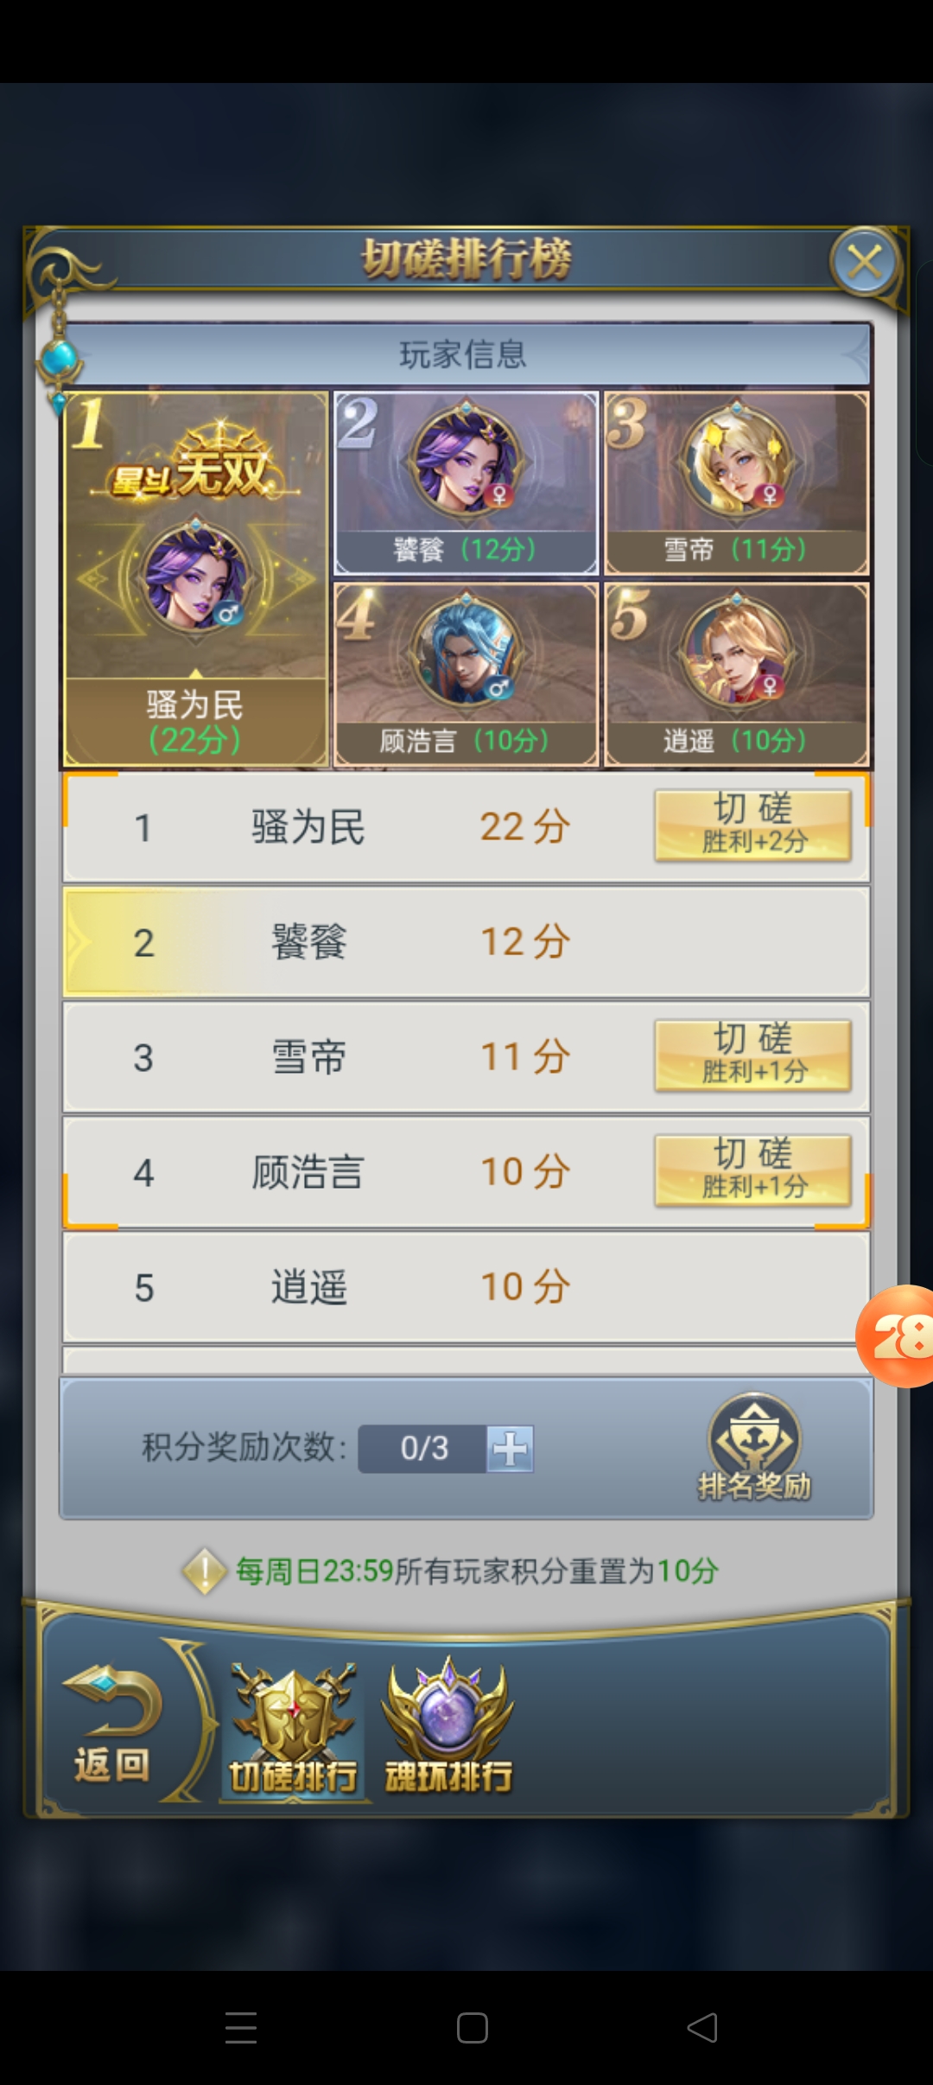This screenshot has width=933, height=2085.
Task: Challenge 雪帝 with the 切磋 button
Action: point(752,1055)
